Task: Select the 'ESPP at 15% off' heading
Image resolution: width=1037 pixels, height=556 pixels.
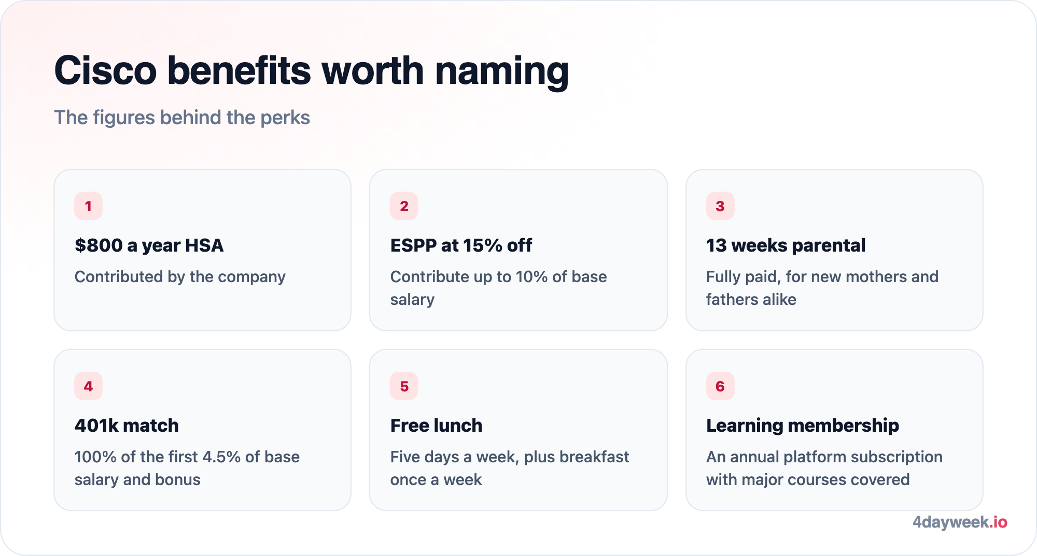Action: [461, 245]
